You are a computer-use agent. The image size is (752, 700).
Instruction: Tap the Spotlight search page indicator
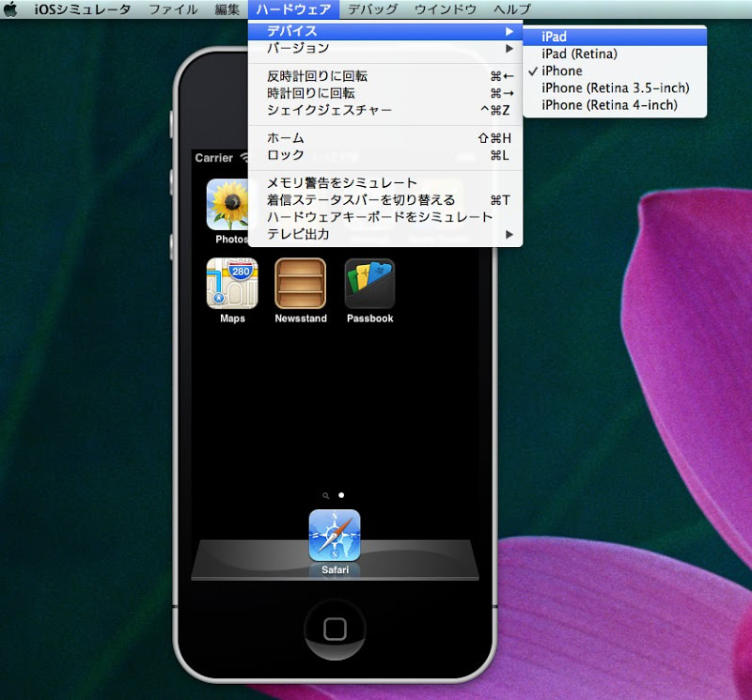tap(325, 495)
